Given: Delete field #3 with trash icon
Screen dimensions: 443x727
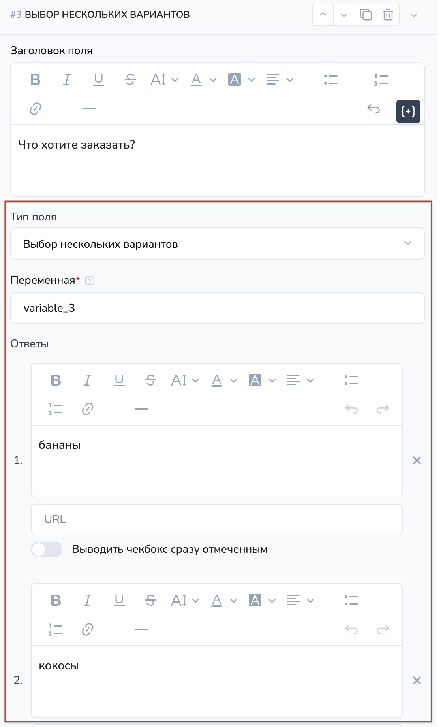Looking at the screenshot, I should (x=388, y=15).
